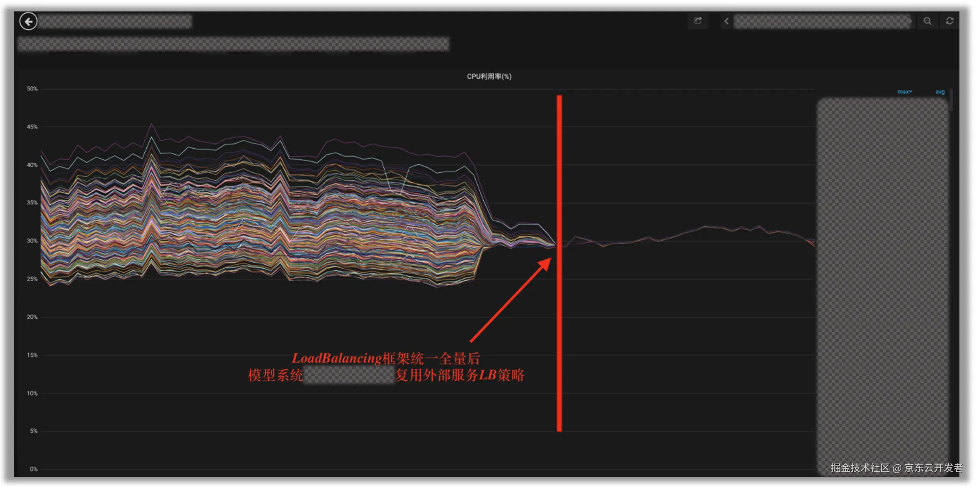The image size is (976, 486).
Task: Click the blurred legend series list
Action: pos(882,276)
